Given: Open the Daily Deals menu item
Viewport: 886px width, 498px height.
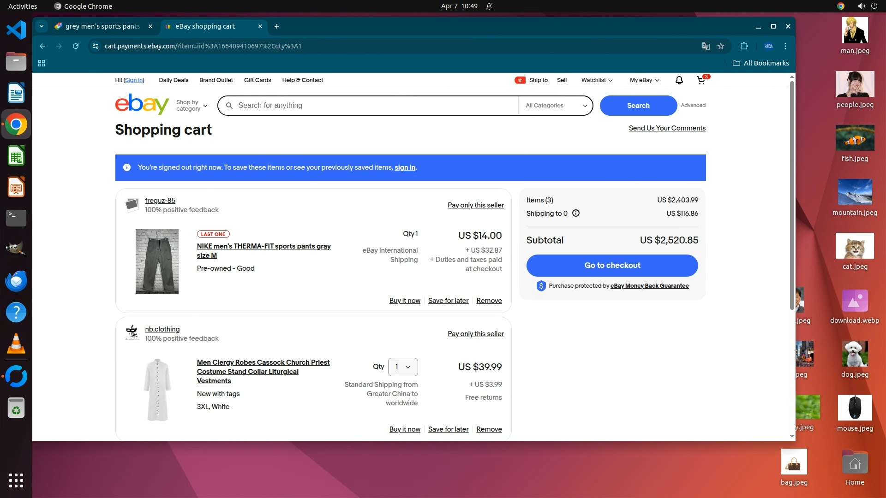Looking at the screenshot, I should tap(174, 80).
